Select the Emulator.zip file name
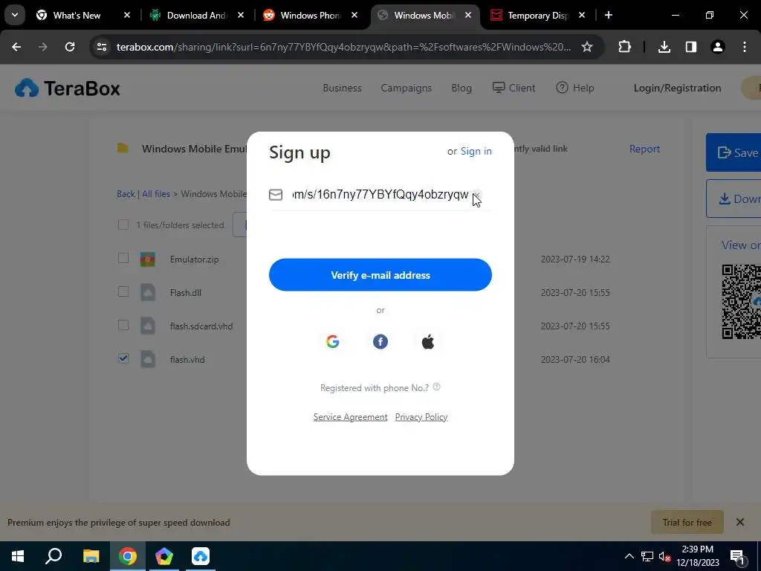Image resolution: width=761 pixels, height=571 pixels. click(x=194, y=259)
